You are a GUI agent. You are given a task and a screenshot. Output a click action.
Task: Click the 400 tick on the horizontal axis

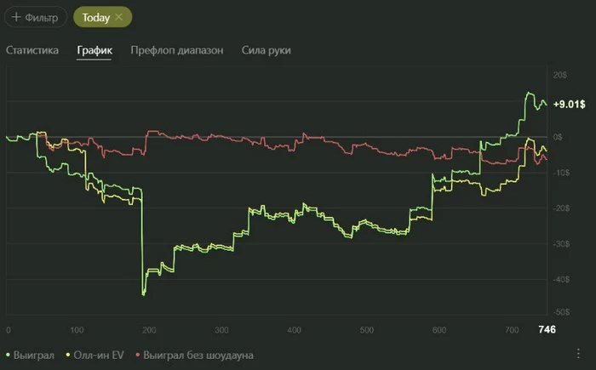(295, 330)
